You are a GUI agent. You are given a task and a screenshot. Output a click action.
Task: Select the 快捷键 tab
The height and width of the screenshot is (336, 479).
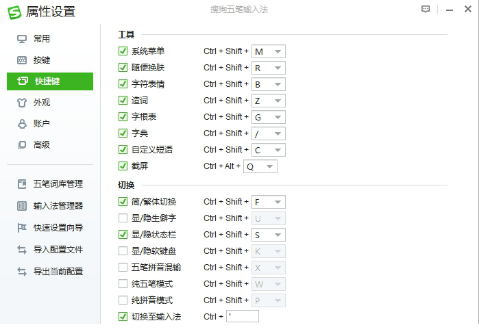50,81
